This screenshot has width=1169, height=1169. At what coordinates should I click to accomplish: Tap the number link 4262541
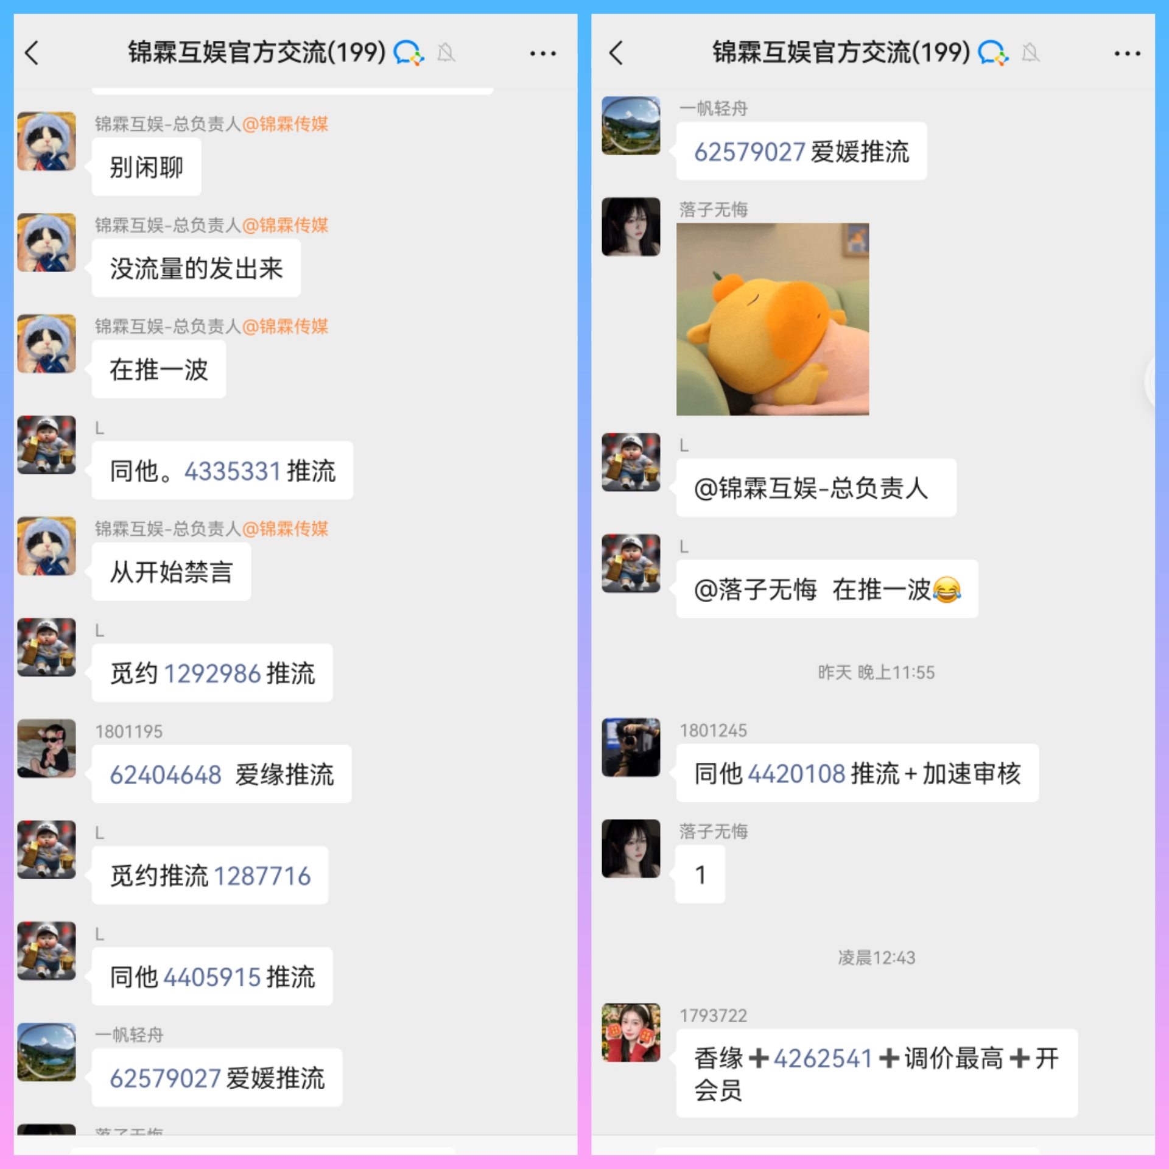click(x=823, y=1059)
